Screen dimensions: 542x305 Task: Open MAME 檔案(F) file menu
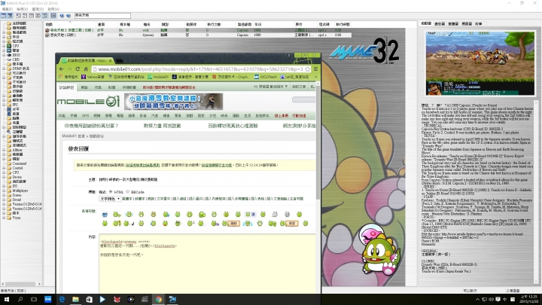[x=8, y=9]
